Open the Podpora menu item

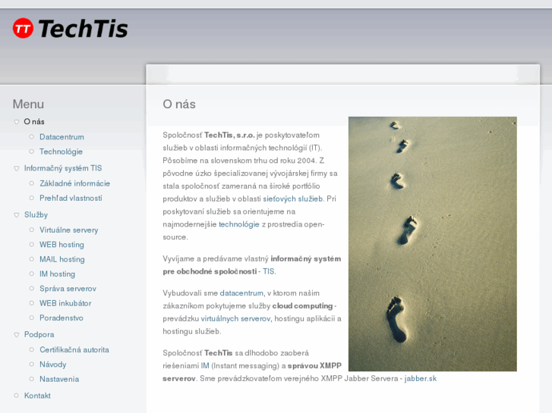(39, 334)
